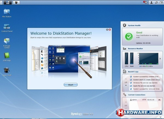Go to next page of Recent Logs
Screen dimensions: 164x119
pos(126,85)
